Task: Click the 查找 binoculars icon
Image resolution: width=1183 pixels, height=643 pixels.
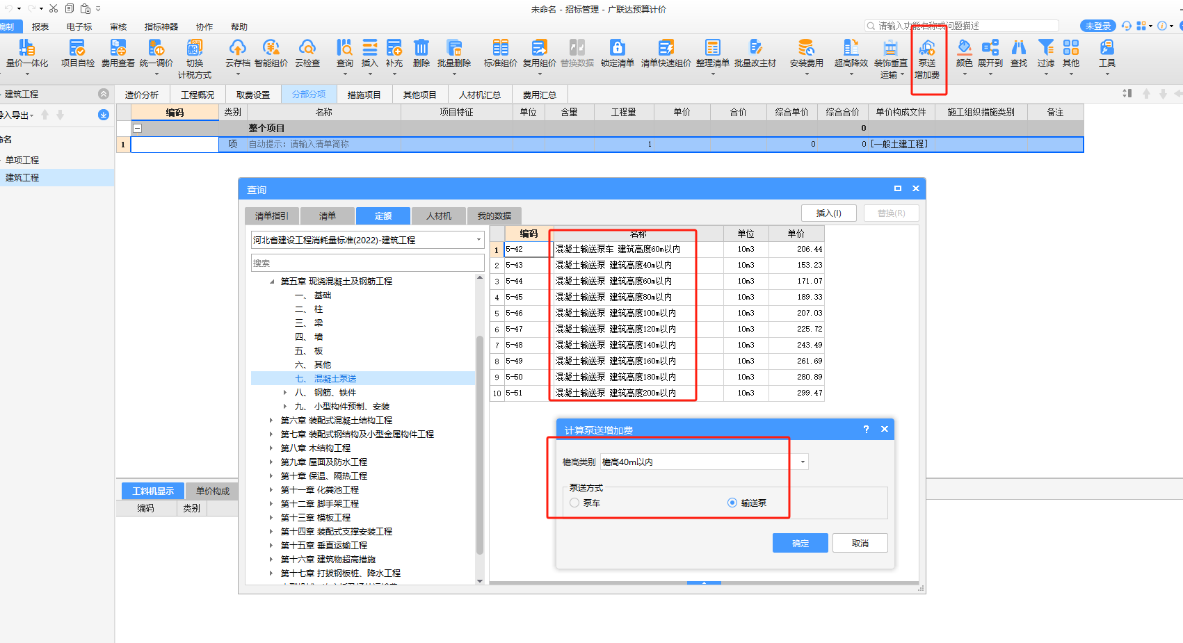Action: pos(1019,54)
